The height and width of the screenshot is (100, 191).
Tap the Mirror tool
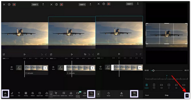[x=121, y=94]
